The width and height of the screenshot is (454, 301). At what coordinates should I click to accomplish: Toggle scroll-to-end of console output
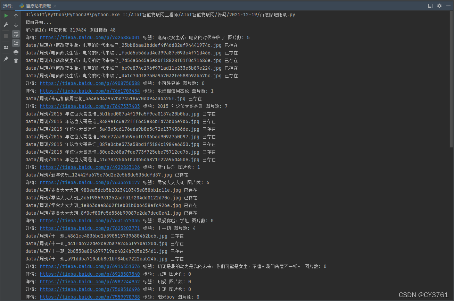tap(16, 43)
